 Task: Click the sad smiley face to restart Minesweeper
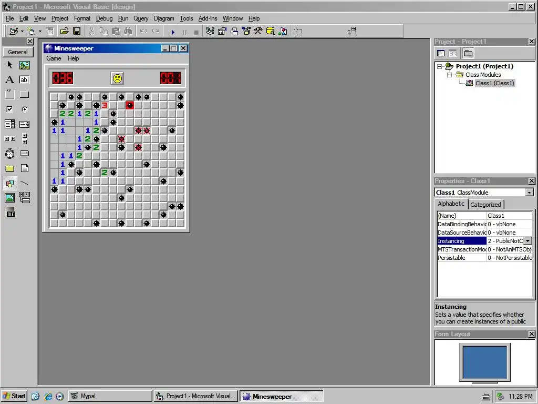(117, 79)
